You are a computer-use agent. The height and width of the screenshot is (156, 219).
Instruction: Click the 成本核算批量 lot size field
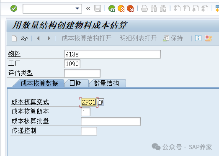pyautogui.click(x=111, y=121)
